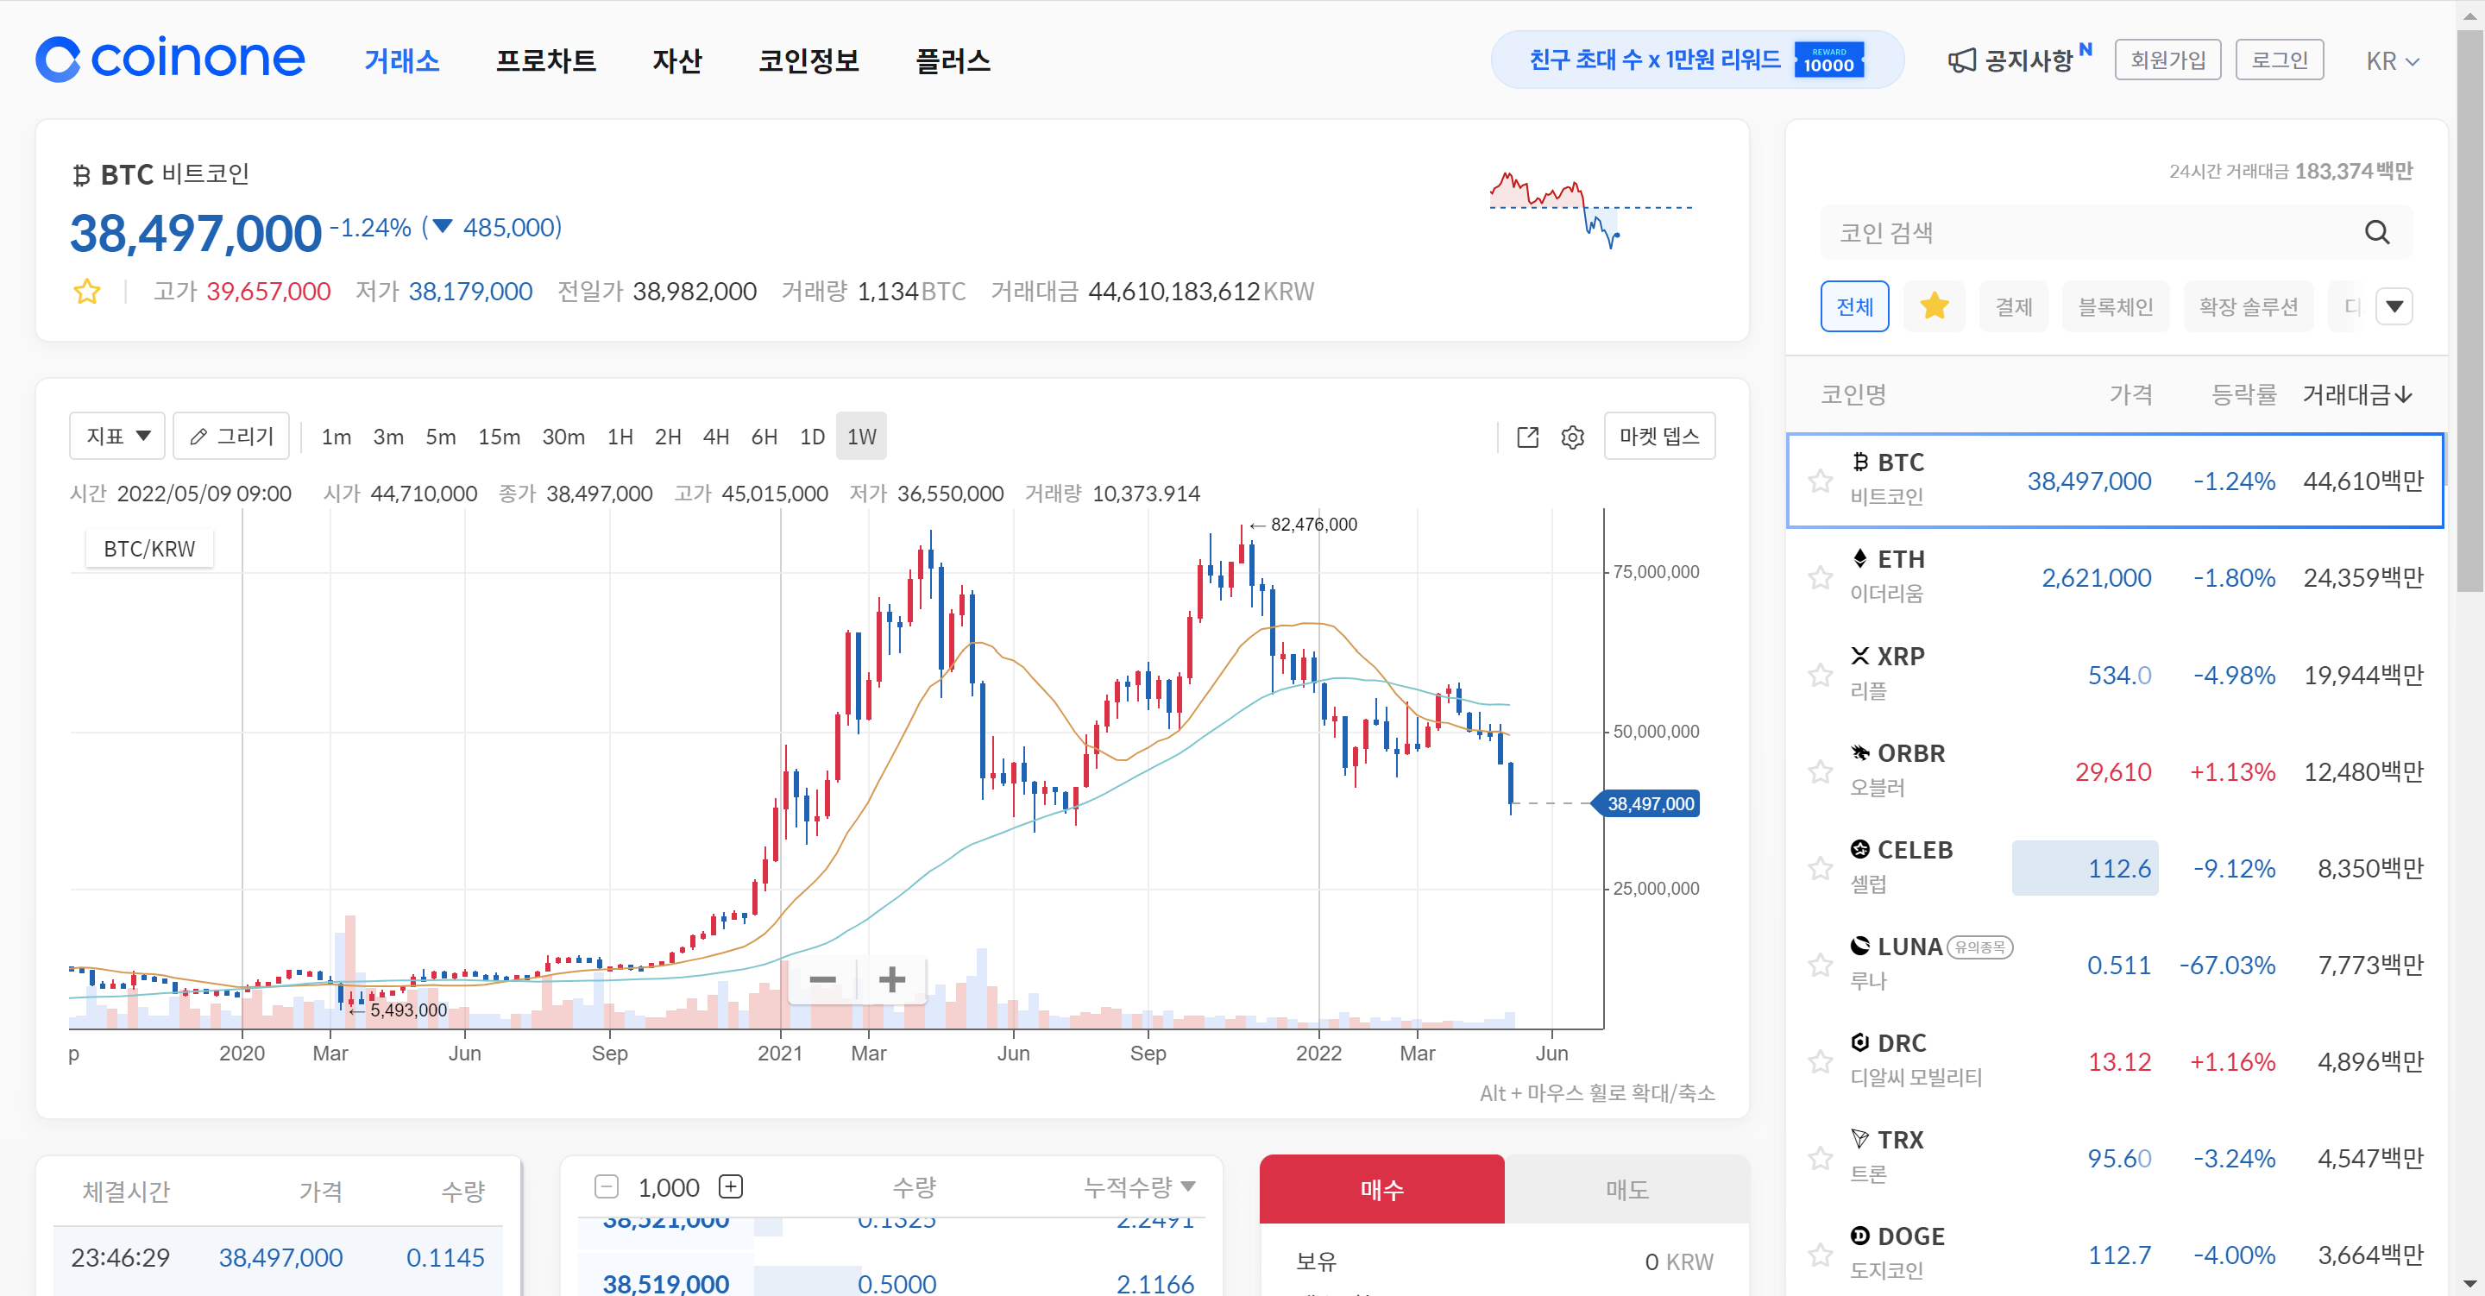Open the 코인정보 menu
2485x1296 pixels.
808,60
